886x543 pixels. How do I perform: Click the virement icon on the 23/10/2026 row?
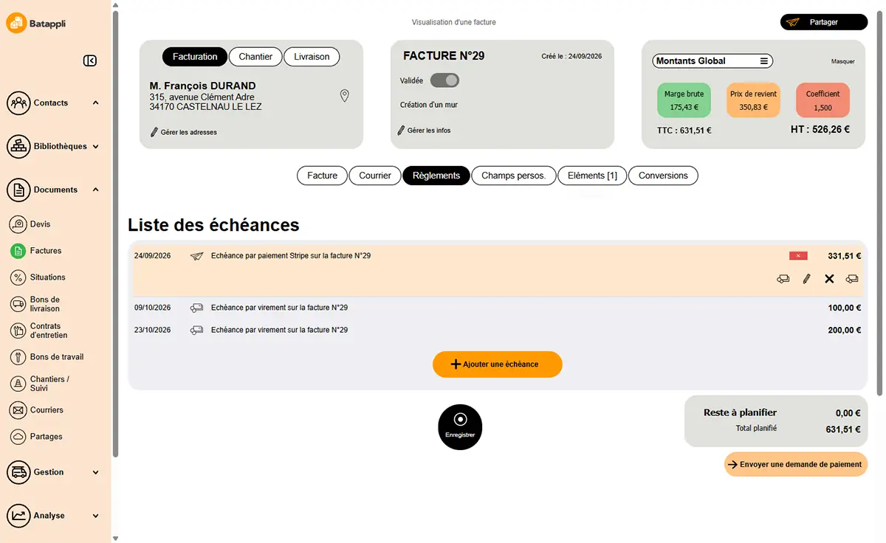pos(196,330)
